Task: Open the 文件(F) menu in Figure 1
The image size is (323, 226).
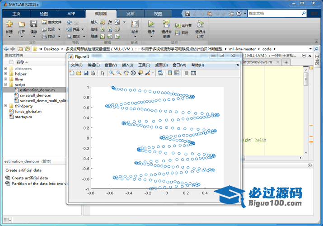Action: point(77,65)
